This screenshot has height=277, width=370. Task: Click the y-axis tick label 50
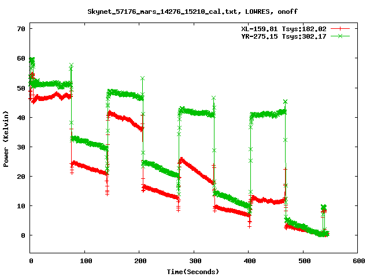click(21, 88)
